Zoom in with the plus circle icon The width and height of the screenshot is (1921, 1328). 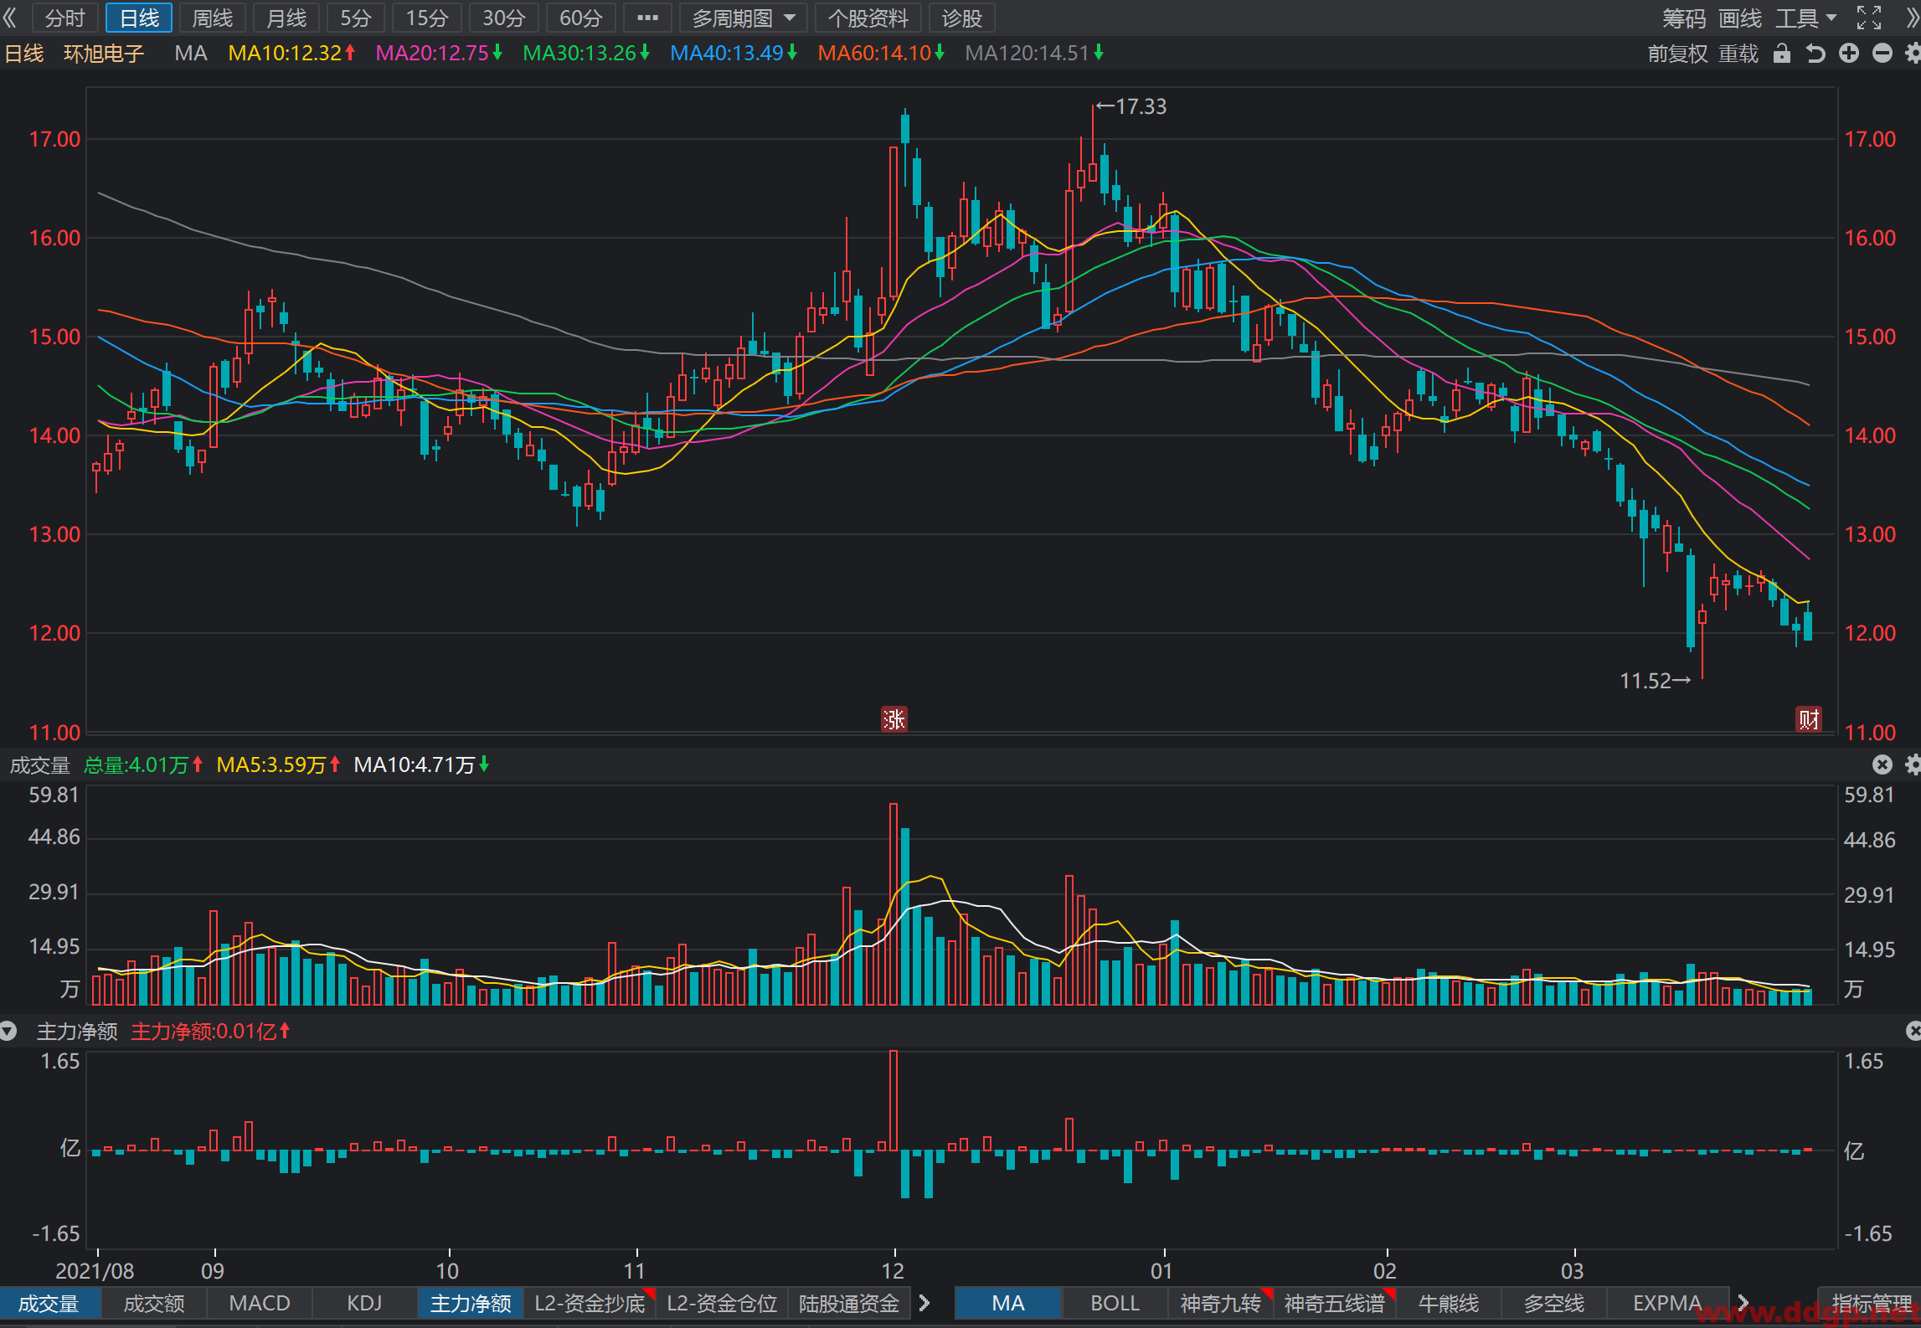(1849, 54)
